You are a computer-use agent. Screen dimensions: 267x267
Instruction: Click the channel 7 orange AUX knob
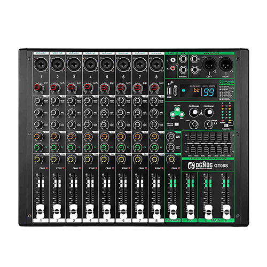point(137,137)
